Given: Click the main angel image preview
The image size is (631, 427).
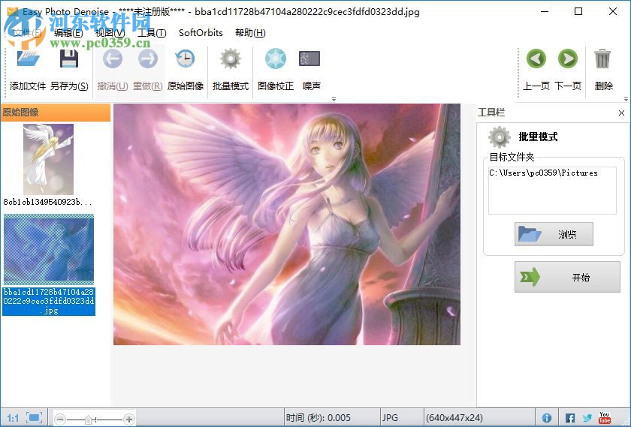Looking at the screenshot, I should click(x=286, y=224).
